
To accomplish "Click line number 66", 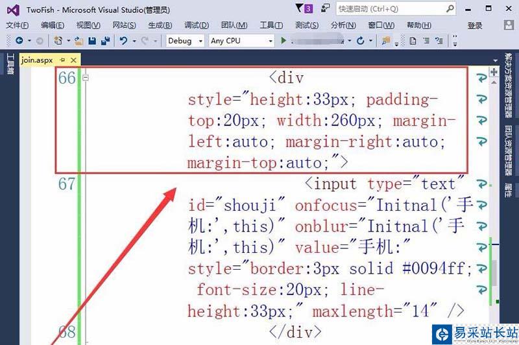I will [67, 78].
